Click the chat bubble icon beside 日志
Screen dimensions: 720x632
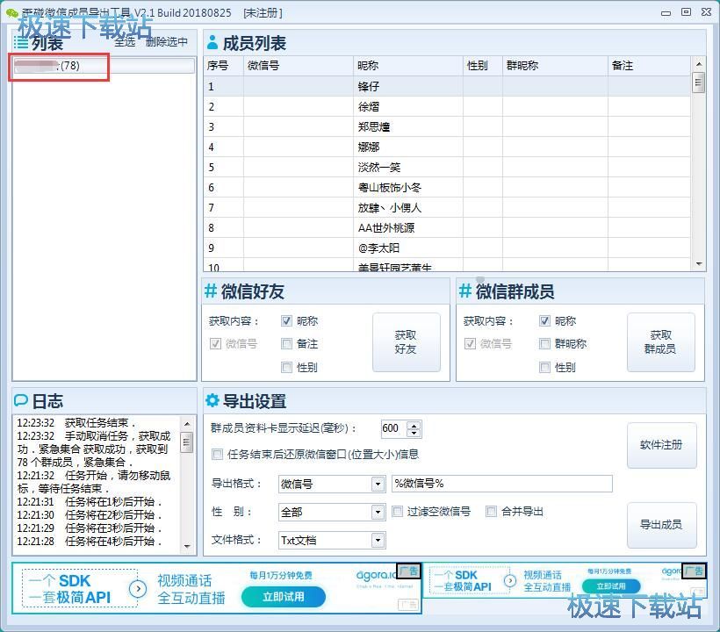(21, 400)
